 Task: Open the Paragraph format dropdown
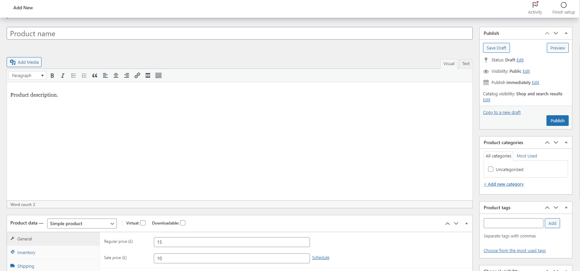point(27,76)
